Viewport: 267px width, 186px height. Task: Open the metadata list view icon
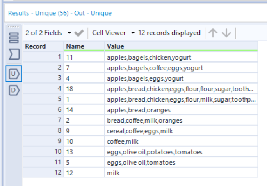tap(14, 38)
